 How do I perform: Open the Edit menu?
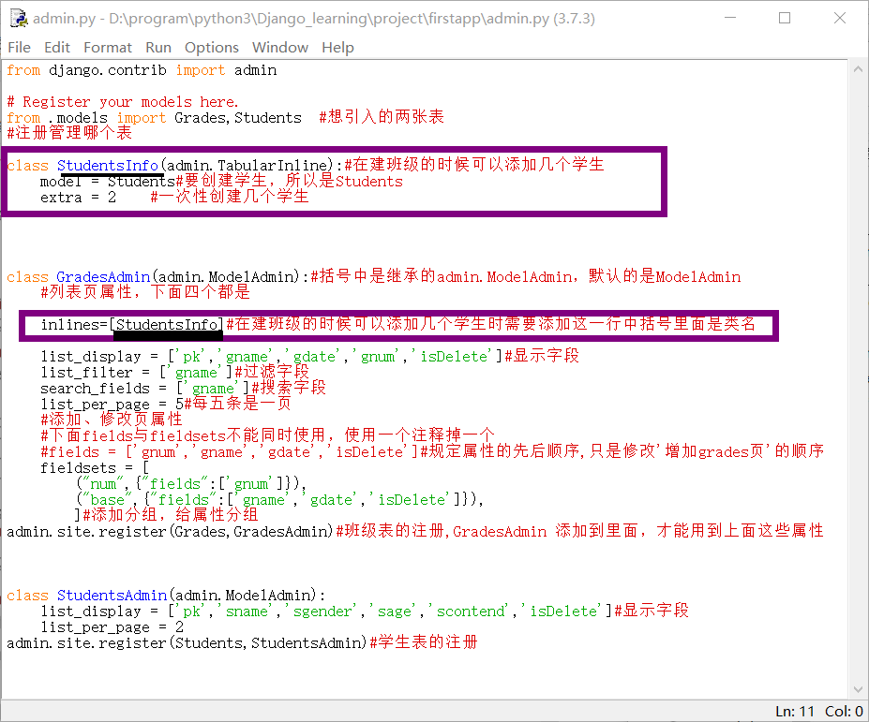coord(57,48)
